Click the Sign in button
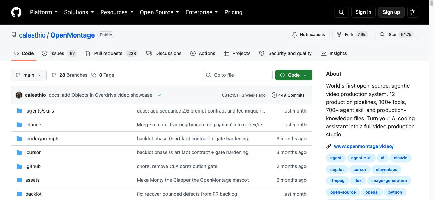The width and height of the screenshot is (434, 200). (363, 12)
